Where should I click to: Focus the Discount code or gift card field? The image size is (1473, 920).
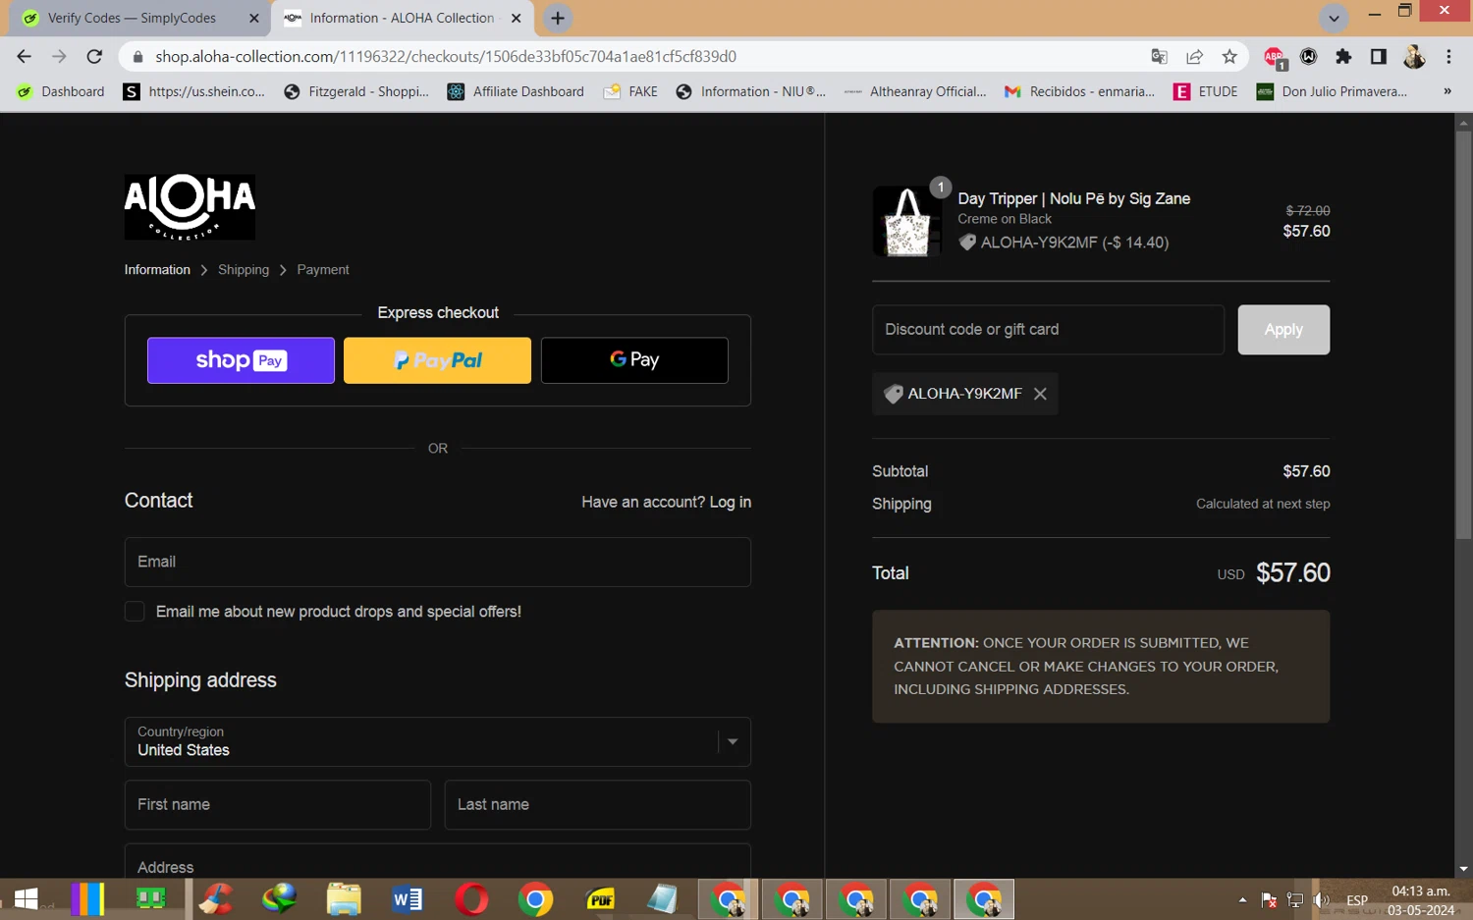[x=1048, y=330]
